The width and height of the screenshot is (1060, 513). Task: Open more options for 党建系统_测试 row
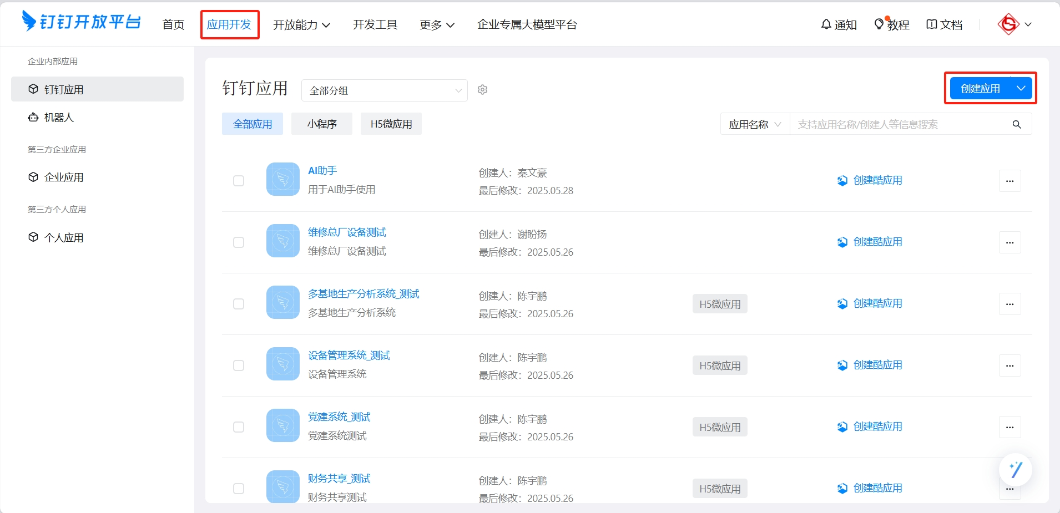(x=1010, y=427)
